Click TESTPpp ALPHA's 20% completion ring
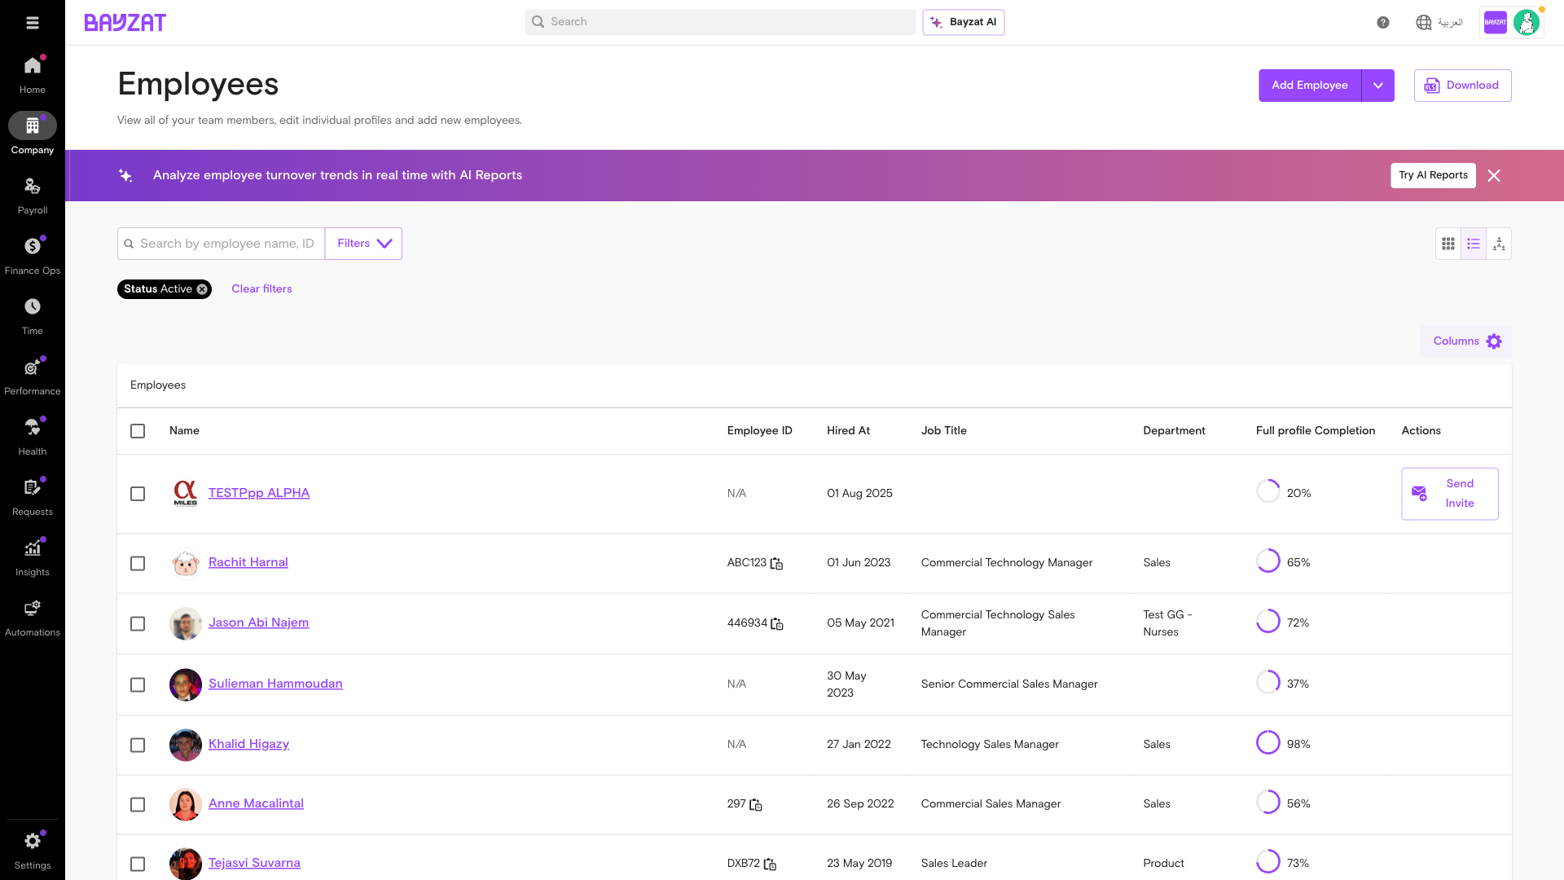Image resolution: width=1564 pixels, height=880 pixels. 1268,491
